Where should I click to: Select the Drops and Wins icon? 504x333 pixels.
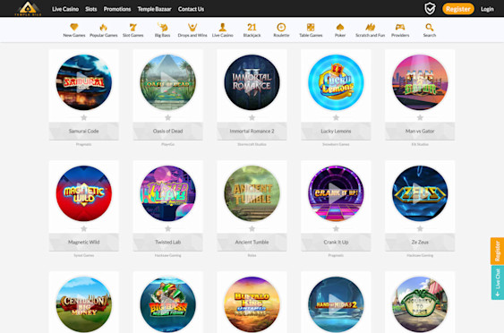click(192, 28)
